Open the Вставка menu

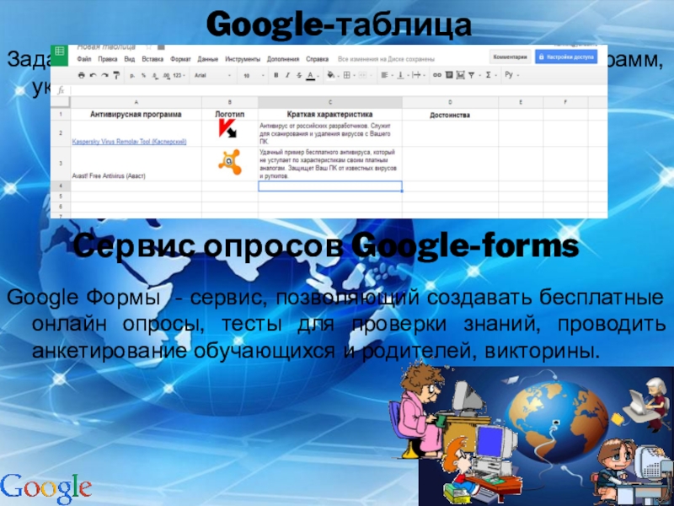152,59
